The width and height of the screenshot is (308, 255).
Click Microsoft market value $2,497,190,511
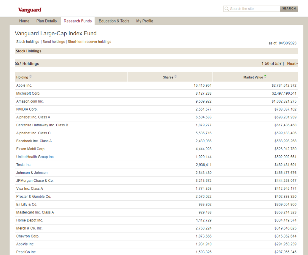(x=284, y=93)
